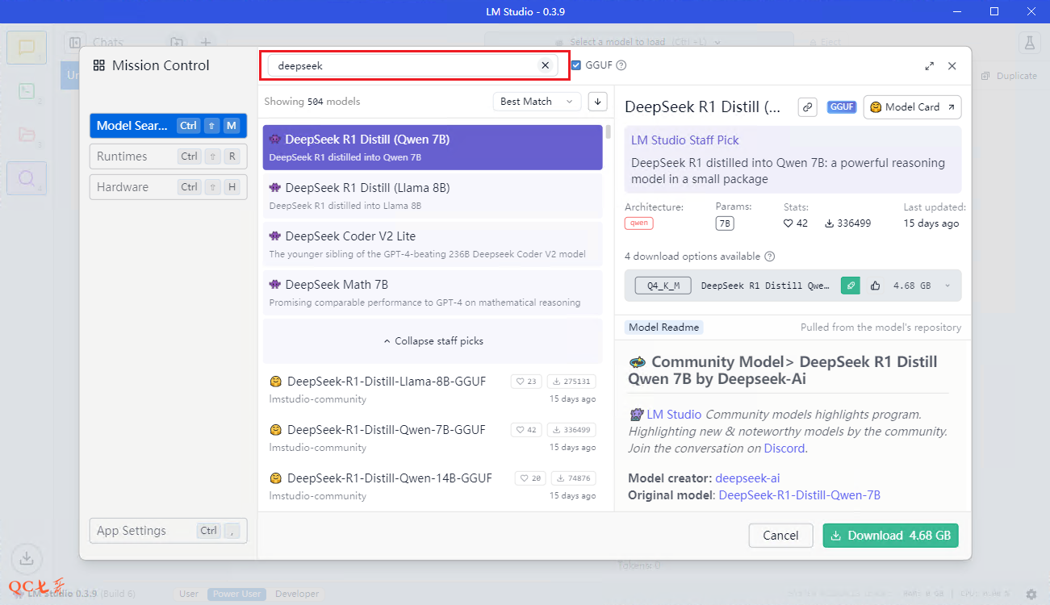Open the Hardware tab
1050x605 pixels.
[168, 187]
